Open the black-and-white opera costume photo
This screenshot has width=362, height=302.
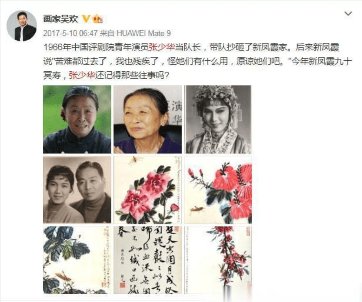pyautogui.click(x=218, y=119)
